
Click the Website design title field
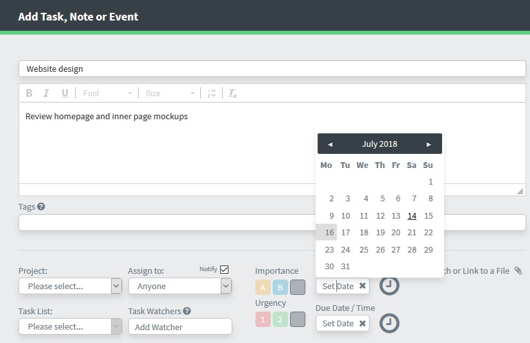point(272,69)
